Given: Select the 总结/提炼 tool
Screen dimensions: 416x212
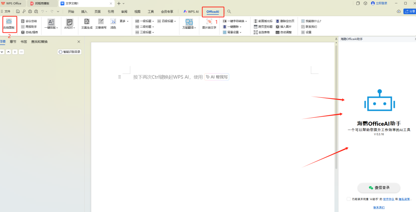Looking at the screenshot, I should click(29, 32).
